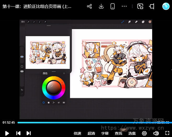Enable picture-in-picture mini player mode
The height and width of the screenshot is (137, 172).
click(x=140, y=6)
